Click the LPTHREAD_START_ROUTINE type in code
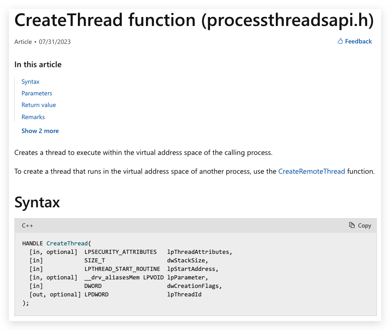 tap(122, 269)
